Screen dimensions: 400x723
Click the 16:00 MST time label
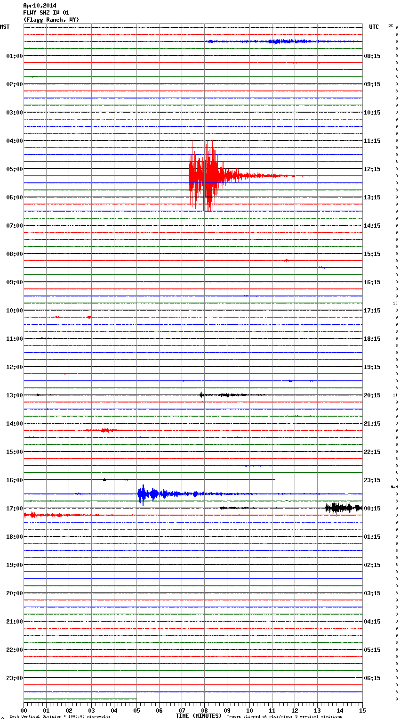15,480
